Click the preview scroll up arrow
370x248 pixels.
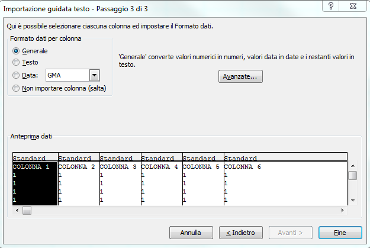click(353, 166)
